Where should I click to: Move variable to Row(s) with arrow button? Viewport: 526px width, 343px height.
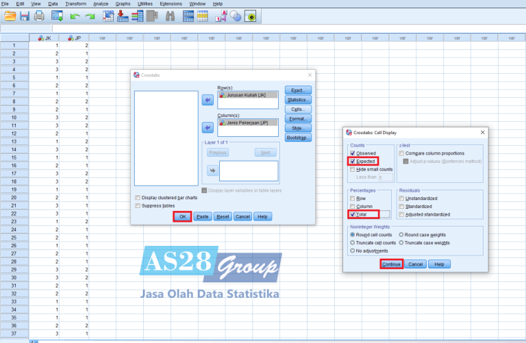click(208, 100)
